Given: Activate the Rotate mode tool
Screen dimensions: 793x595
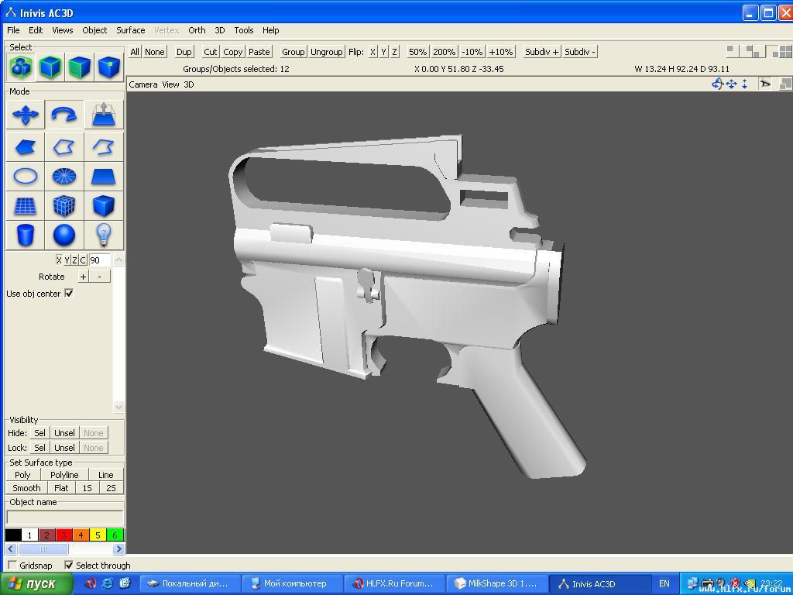Looking at the screenshot, I should coord(64,115).
